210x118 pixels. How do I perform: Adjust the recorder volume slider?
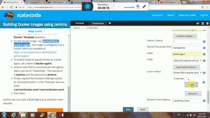(129, 7)
